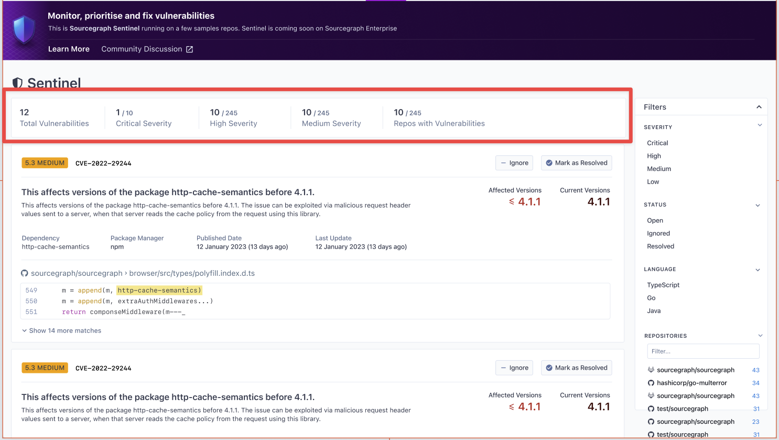Click Ignore in the lower CVE card
The height and width of the screenshot is (440, 779).
[514, 368]
